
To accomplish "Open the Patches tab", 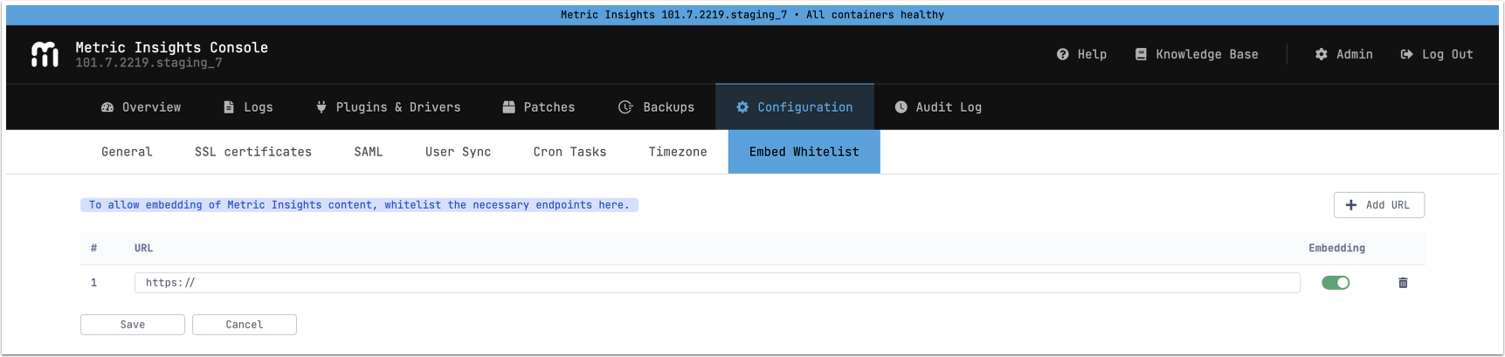I will coord(539,107).
